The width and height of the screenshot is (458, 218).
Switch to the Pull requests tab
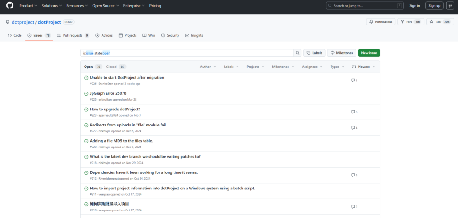pos(73,35)
